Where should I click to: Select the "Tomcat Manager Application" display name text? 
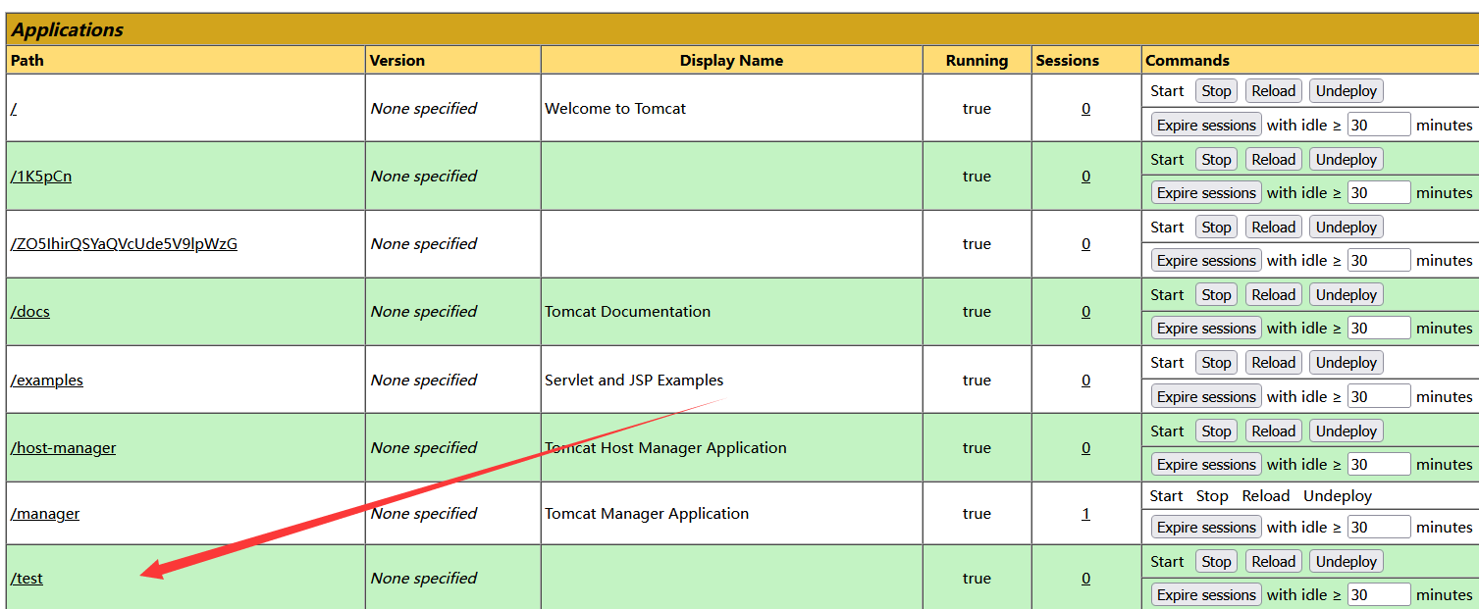click(x=647, y=514)
